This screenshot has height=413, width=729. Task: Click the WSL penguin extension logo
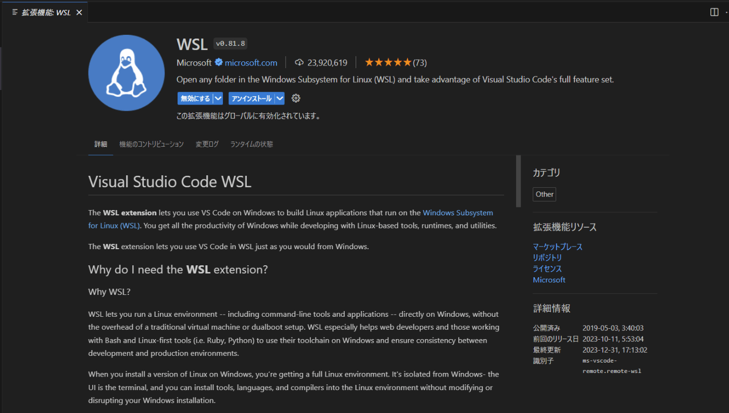tap(127, 73)
